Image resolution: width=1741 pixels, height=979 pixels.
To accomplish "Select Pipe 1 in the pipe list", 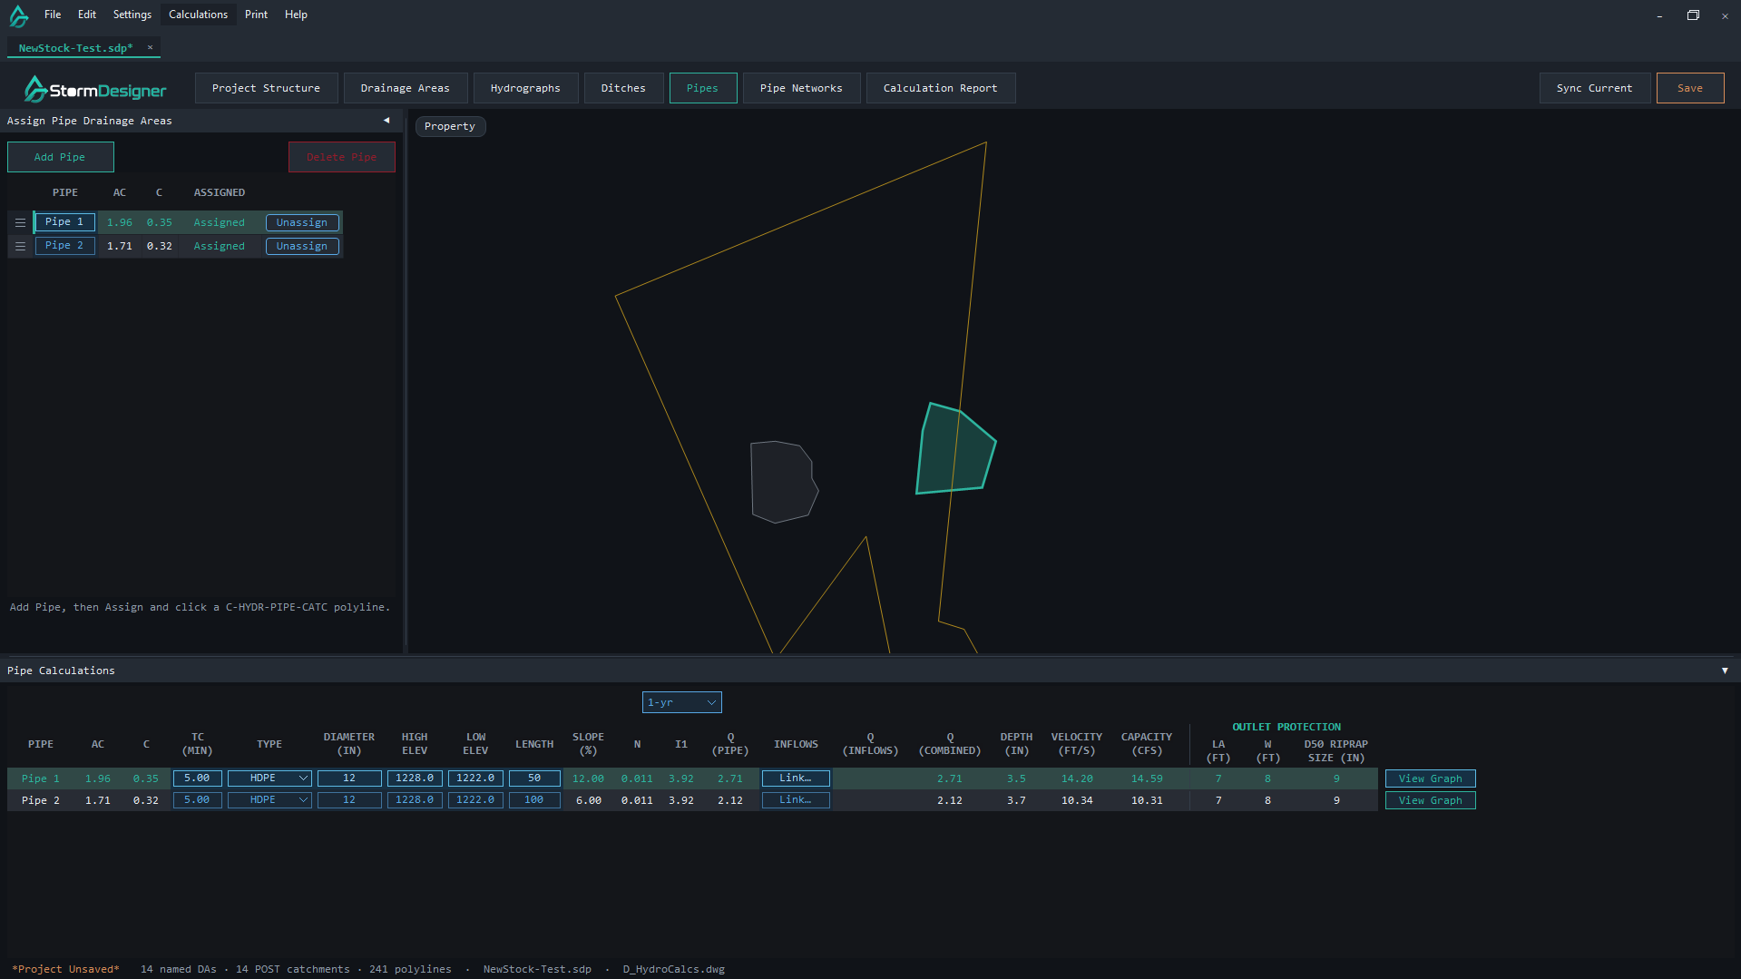I will pyautogui.click(x=64, y=222).
